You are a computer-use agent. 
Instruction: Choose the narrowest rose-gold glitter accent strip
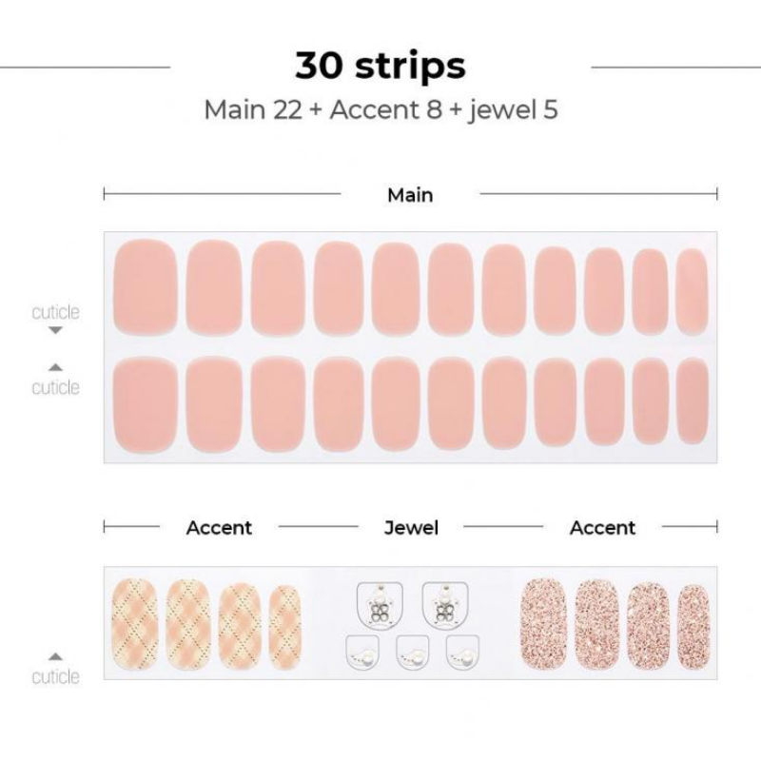(694, 622)
